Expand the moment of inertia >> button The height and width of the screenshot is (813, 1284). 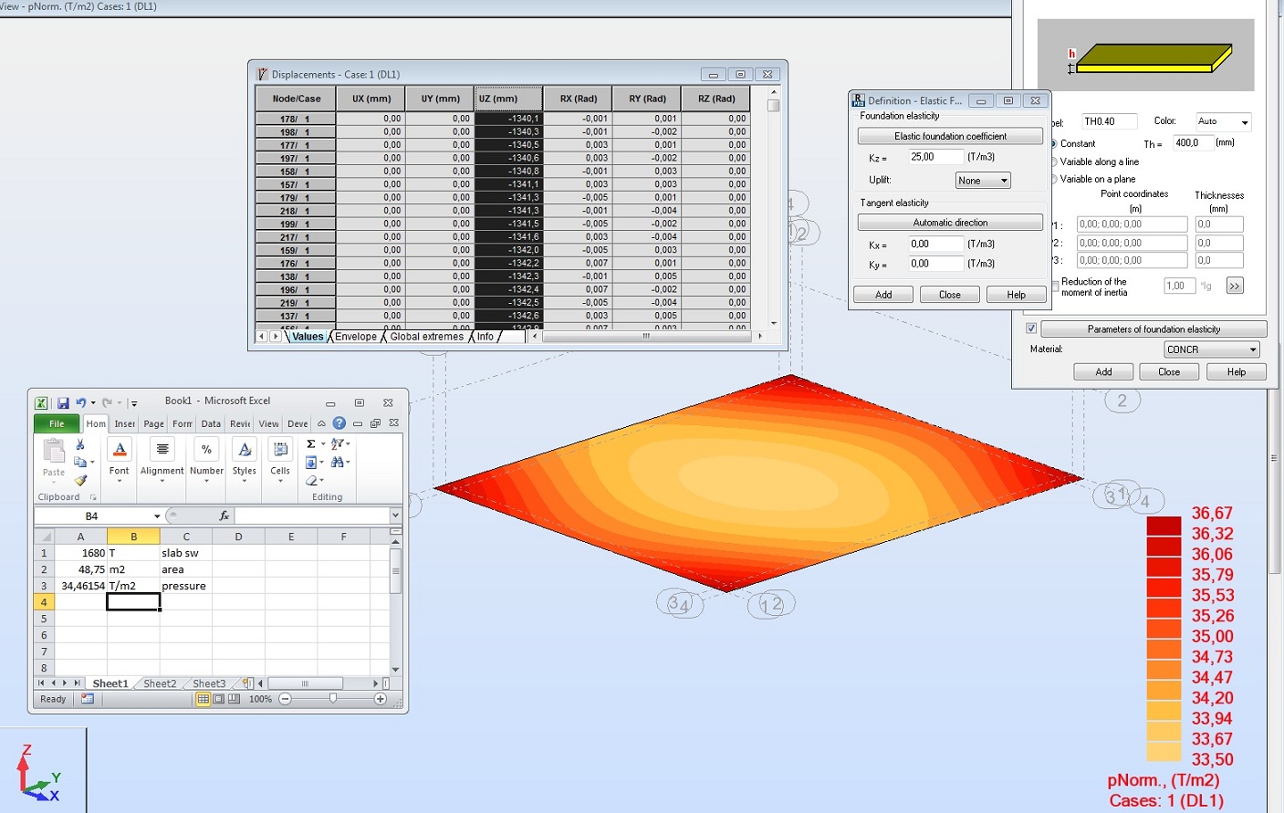[x=1235, y=286]
